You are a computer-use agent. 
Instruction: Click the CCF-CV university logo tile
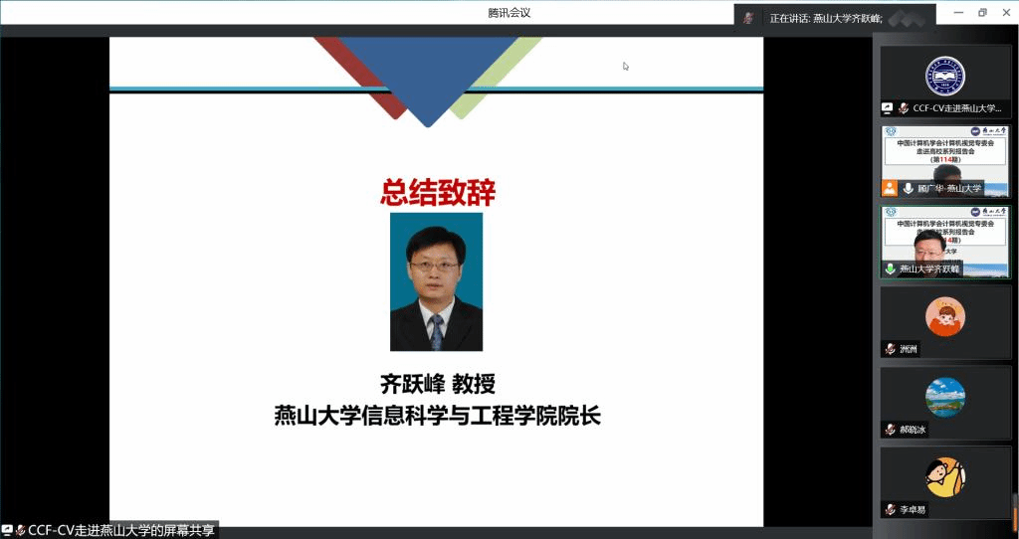click(x=944, y=76)
